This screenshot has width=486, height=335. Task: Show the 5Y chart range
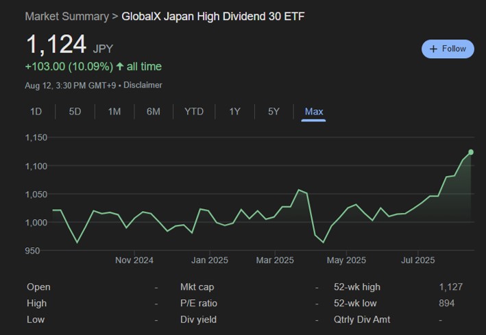coord(274,112)
